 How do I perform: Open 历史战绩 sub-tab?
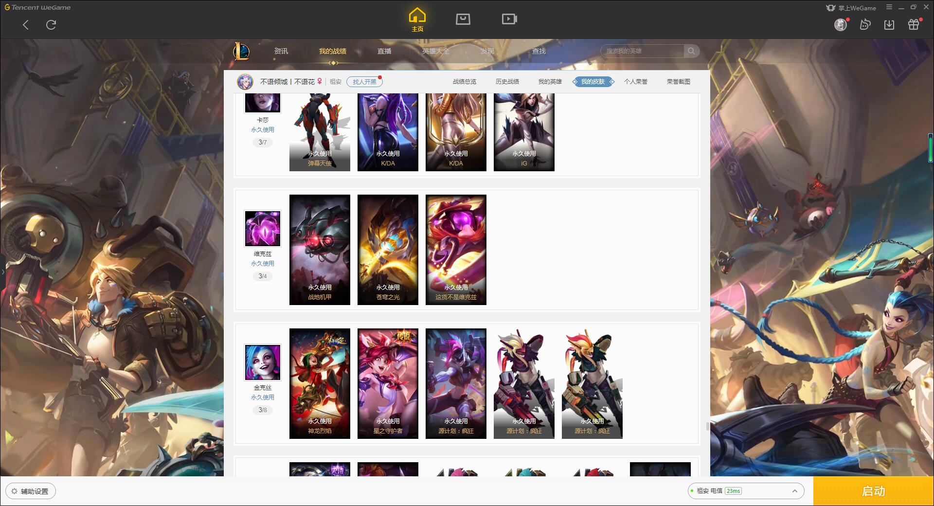coord(507,82)
